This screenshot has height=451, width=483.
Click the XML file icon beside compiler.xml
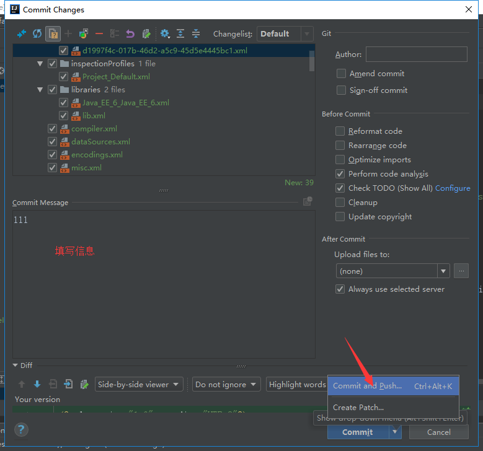pyautogui.click(x=64, y=129)
